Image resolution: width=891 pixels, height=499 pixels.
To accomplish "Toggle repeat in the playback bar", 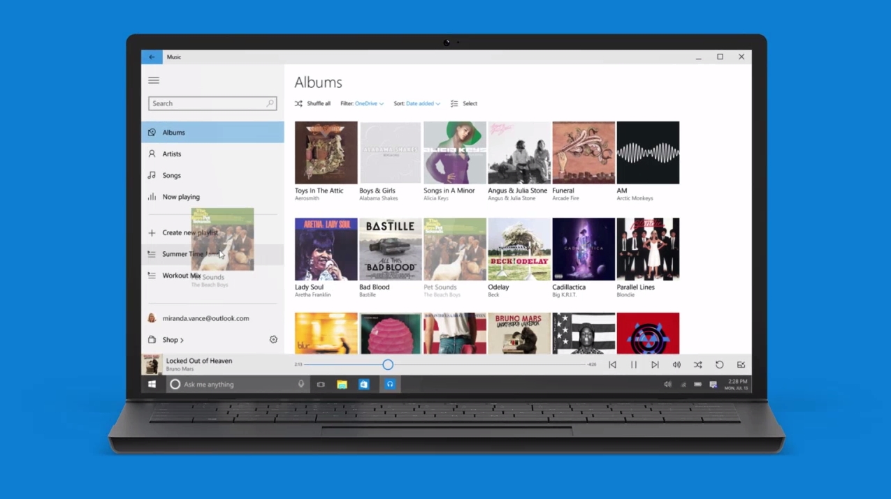I will (x=719, y=364).
